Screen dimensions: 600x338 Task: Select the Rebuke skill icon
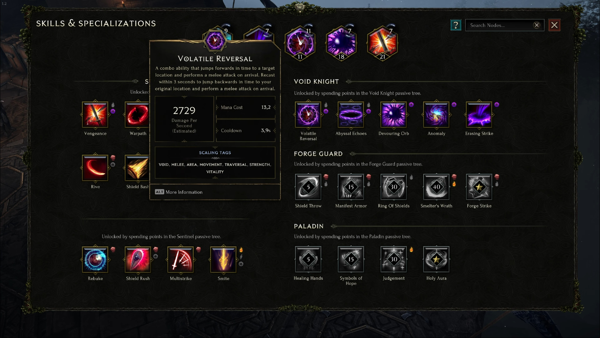(x=95, y=260)
